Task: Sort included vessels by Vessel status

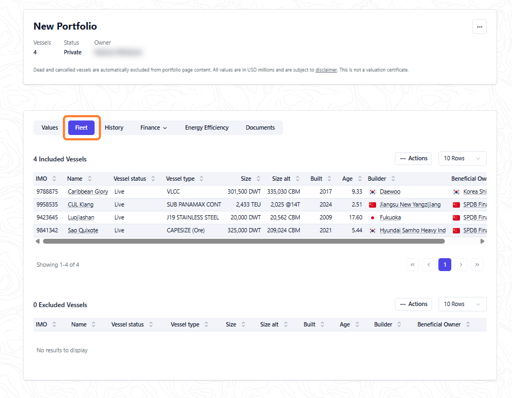Action: click(153, 179)
